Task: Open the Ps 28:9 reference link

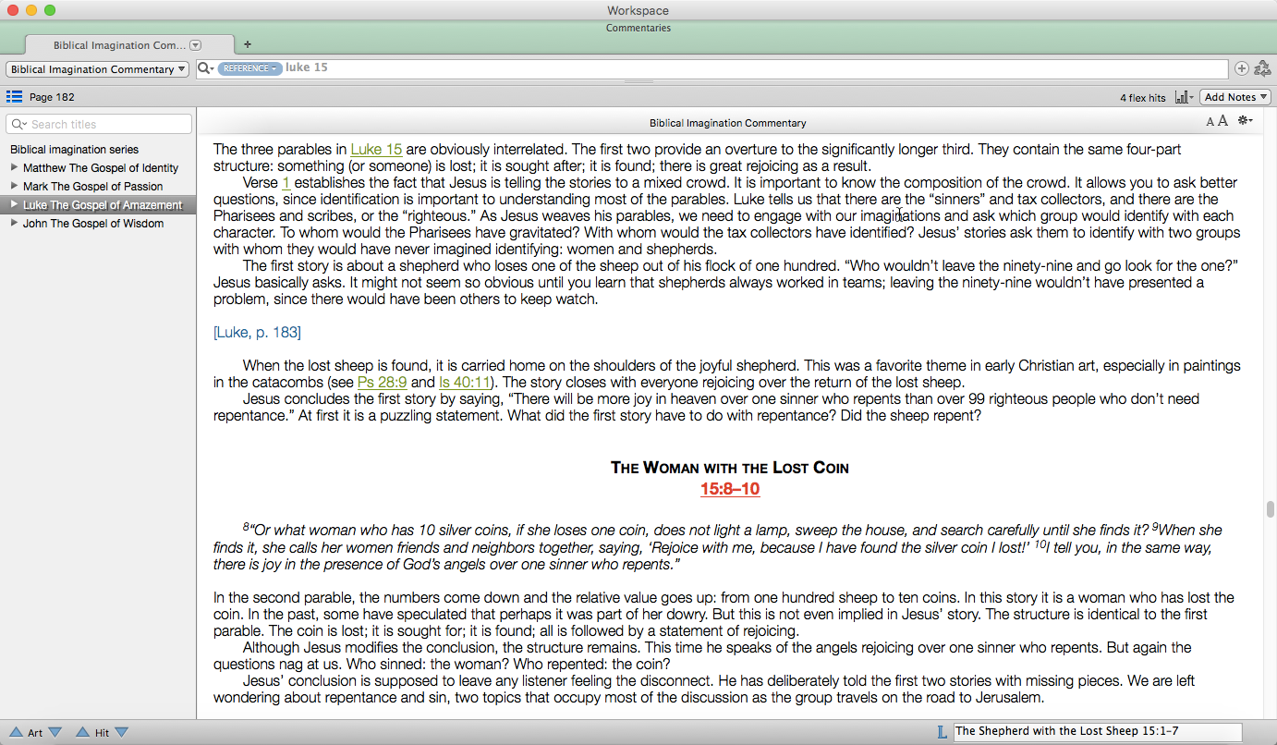Action: click(x=382, y=383)
